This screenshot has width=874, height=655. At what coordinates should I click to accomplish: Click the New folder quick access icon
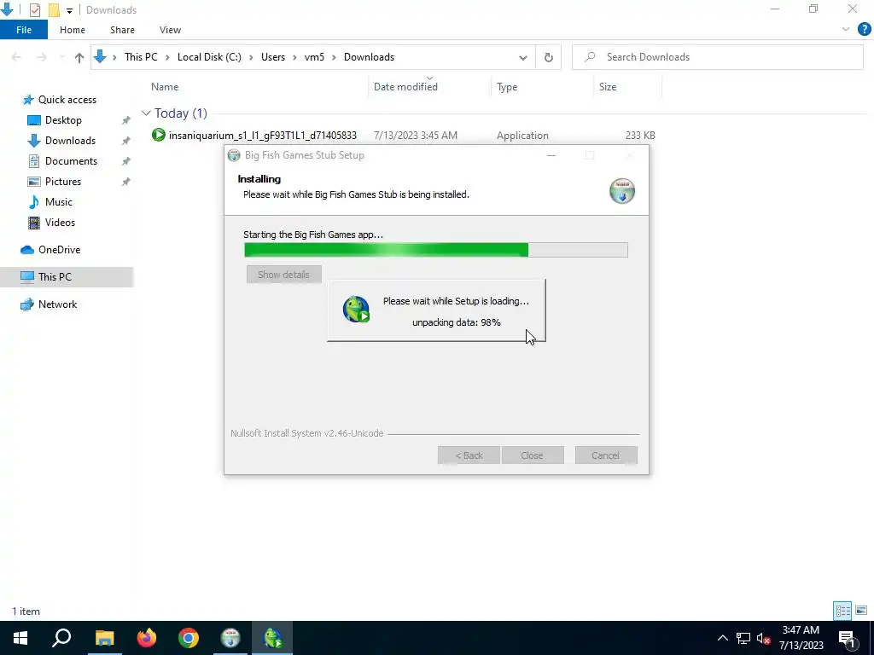click(54, 10)
